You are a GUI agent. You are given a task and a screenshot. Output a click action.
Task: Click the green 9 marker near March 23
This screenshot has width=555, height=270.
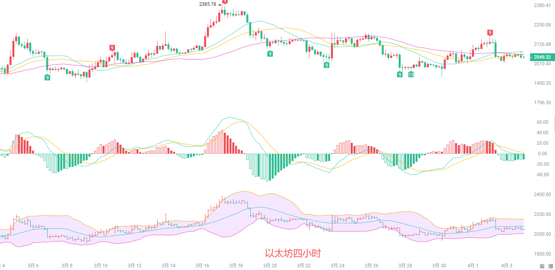(x=326, y=65)
